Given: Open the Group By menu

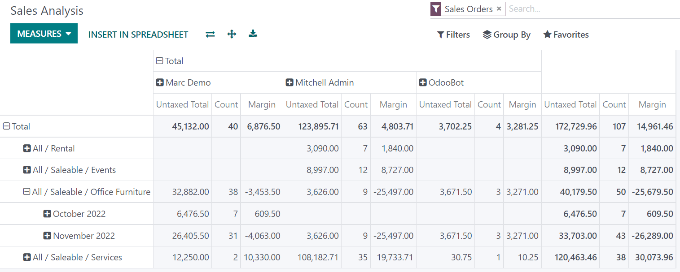Looking at the screenshot, I should (x=506, y=35).
